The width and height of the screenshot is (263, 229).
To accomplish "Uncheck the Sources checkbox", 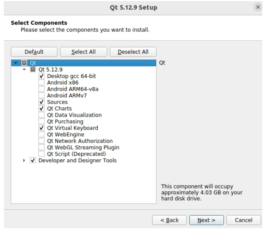I will (x=41, y=102).
